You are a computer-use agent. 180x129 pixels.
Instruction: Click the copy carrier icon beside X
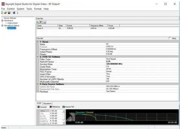[x=45, y=22]
